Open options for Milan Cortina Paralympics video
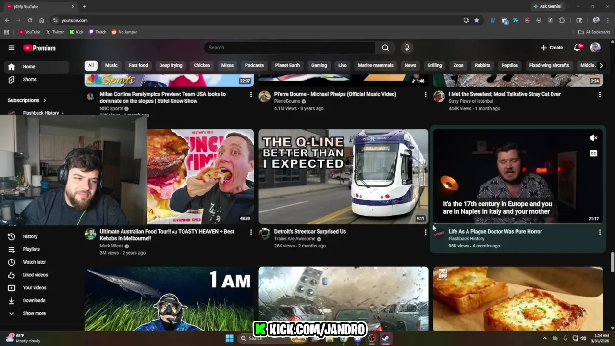 click(x=250, y=95)
